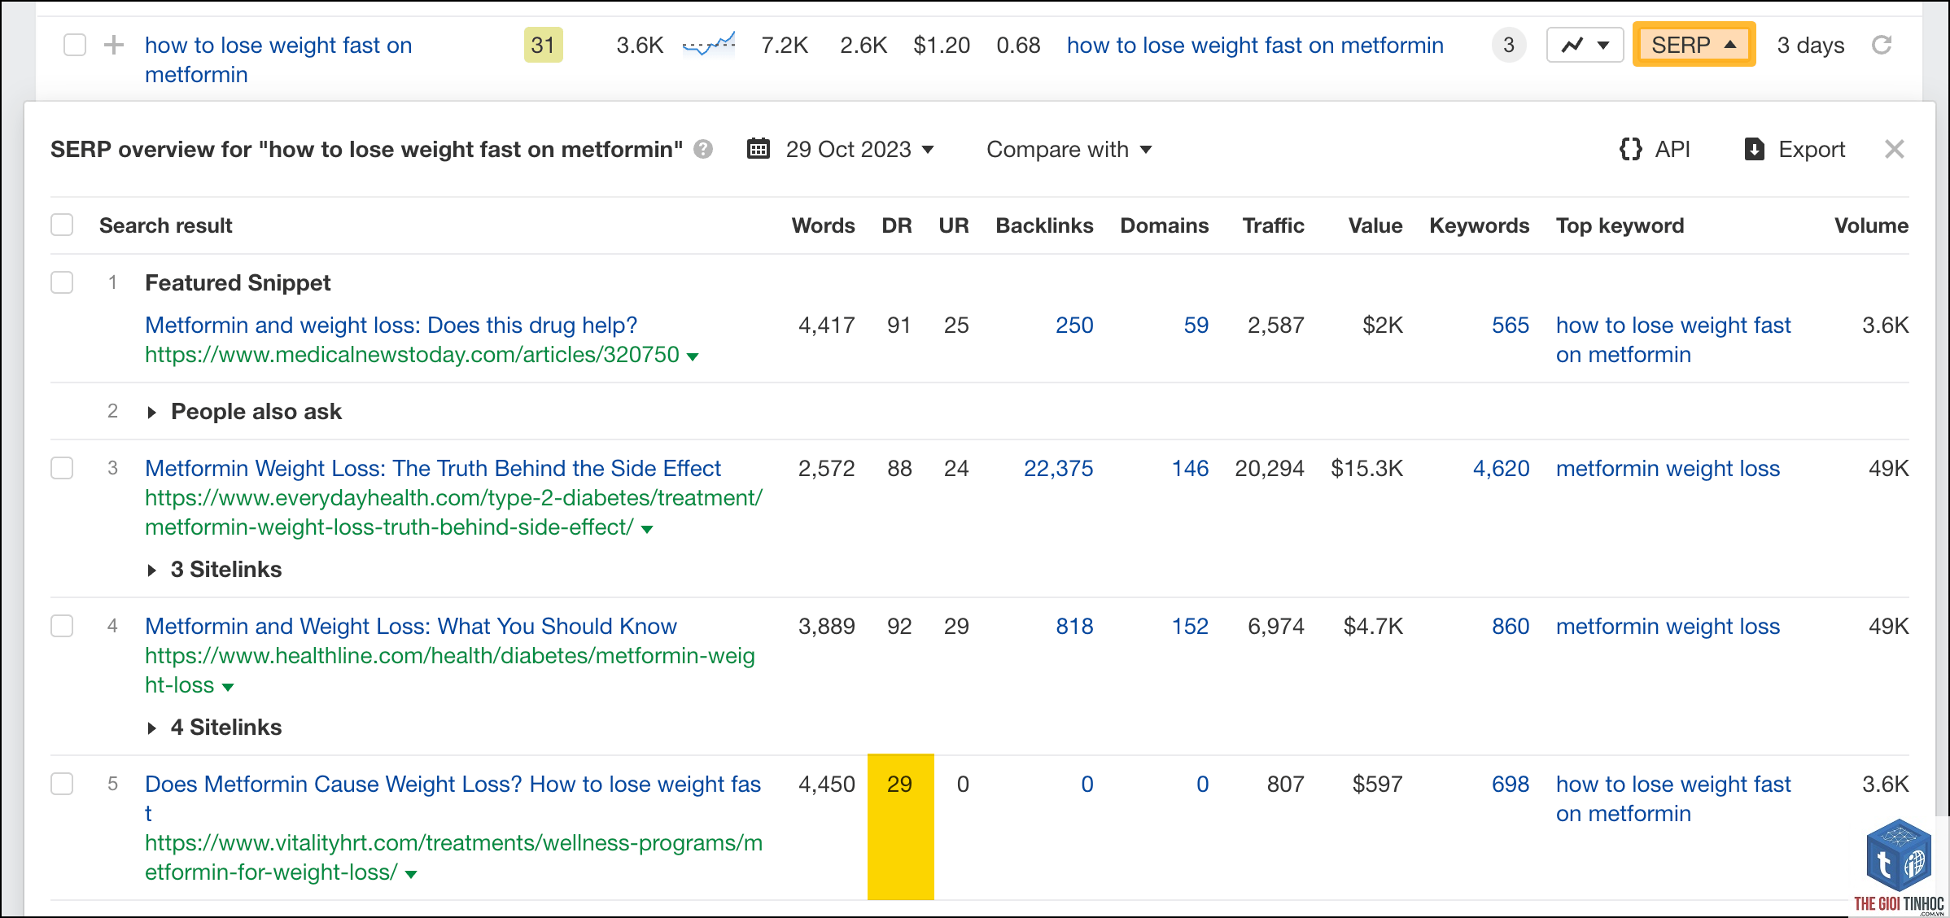
Task: Expand the 4 Sitelinks row
Action: pos(151,728)
